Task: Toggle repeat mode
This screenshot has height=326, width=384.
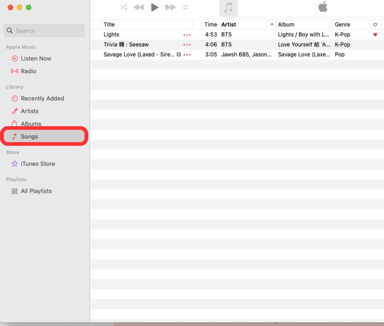Action: [185, 7]
